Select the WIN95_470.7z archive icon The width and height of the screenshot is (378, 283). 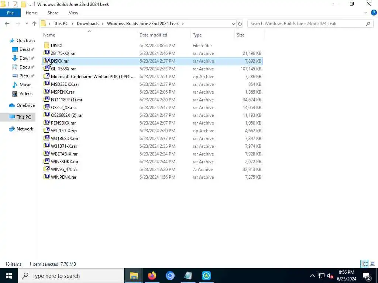point(47,169)
